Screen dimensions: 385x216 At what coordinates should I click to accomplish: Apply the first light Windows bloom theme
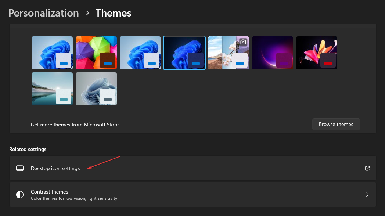pos(52,53)
